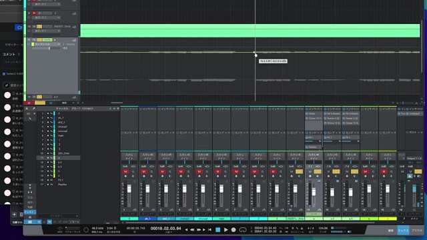427x240 pixels.
Task: Unmute mixer channel 1 with M button
Action: tap(125, 171)
